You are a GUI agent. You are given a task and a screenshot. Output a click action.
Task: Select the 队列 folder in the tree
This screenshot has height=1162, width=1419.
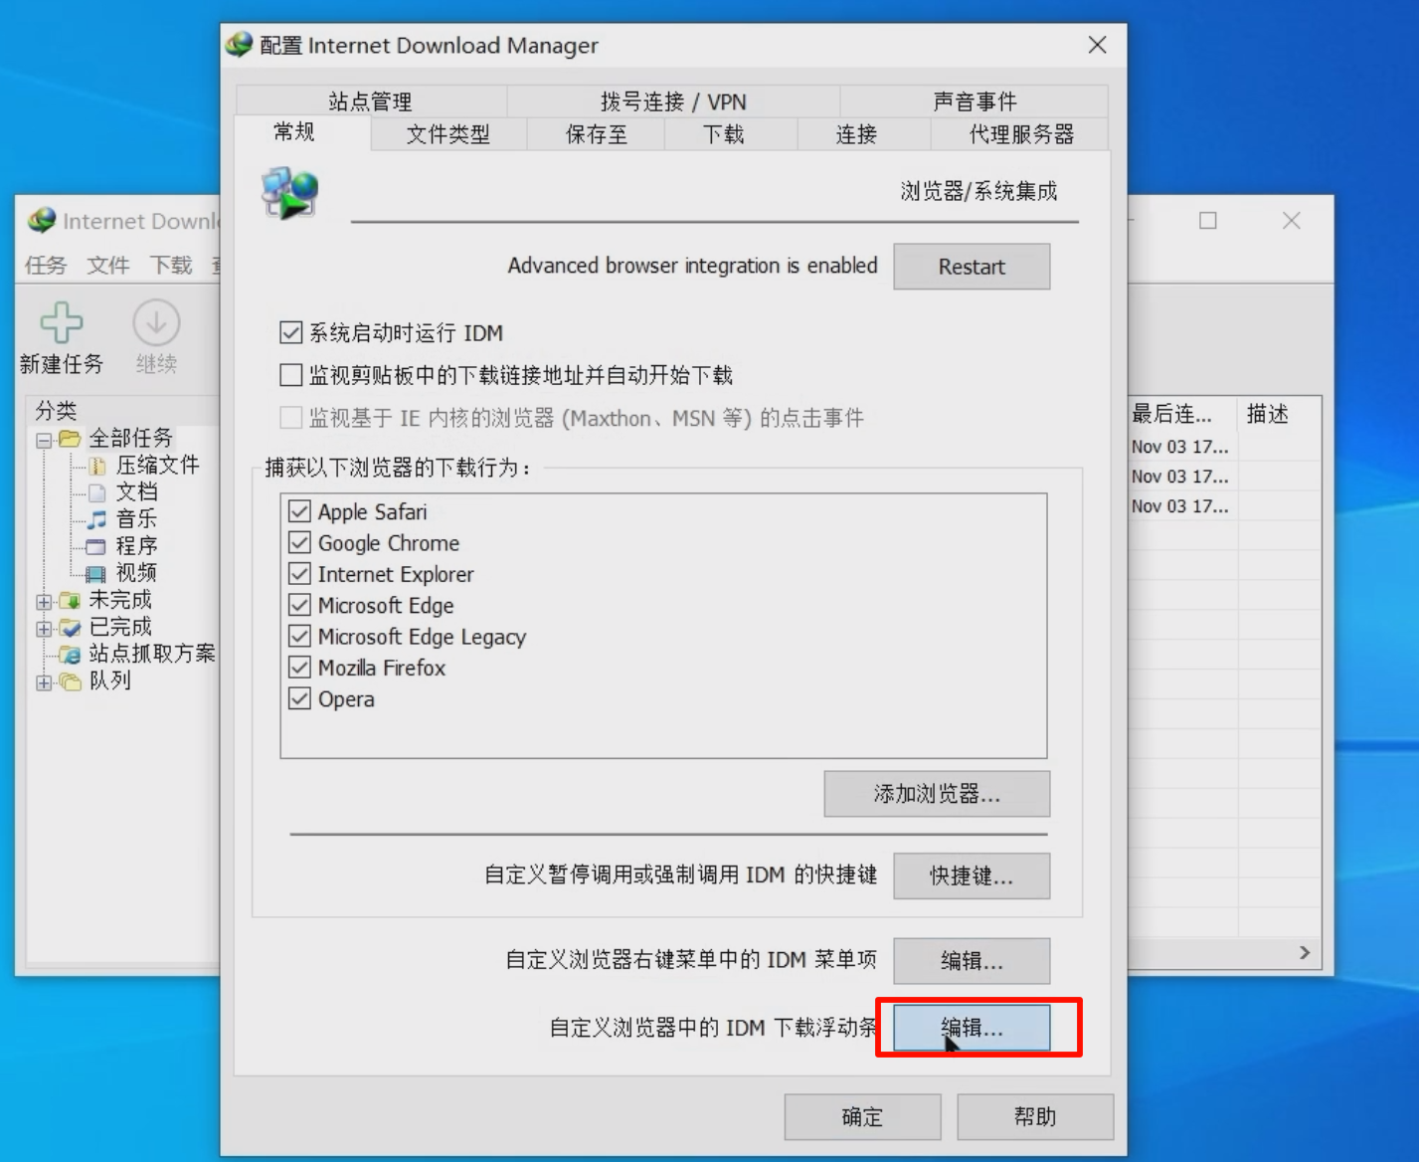point(109,679)
